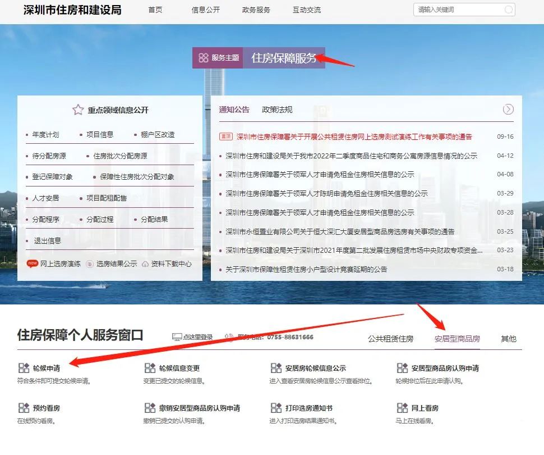Click the search magnifier icon in keyword box
Screen dimensions: 544x455
pyautogui.click(x=509, y=10)
